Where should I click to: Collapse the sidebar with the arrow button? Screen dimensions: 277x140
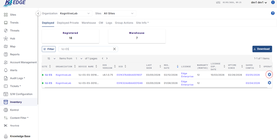coord(38,13)
